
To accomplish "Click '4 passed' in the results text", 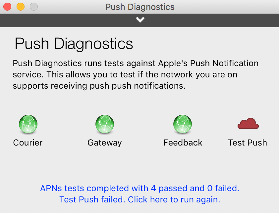I will pyautogui.click(x=169, y=188).
